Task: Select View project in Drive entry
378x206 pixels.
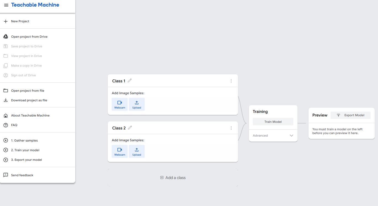Action: [26, 56]
